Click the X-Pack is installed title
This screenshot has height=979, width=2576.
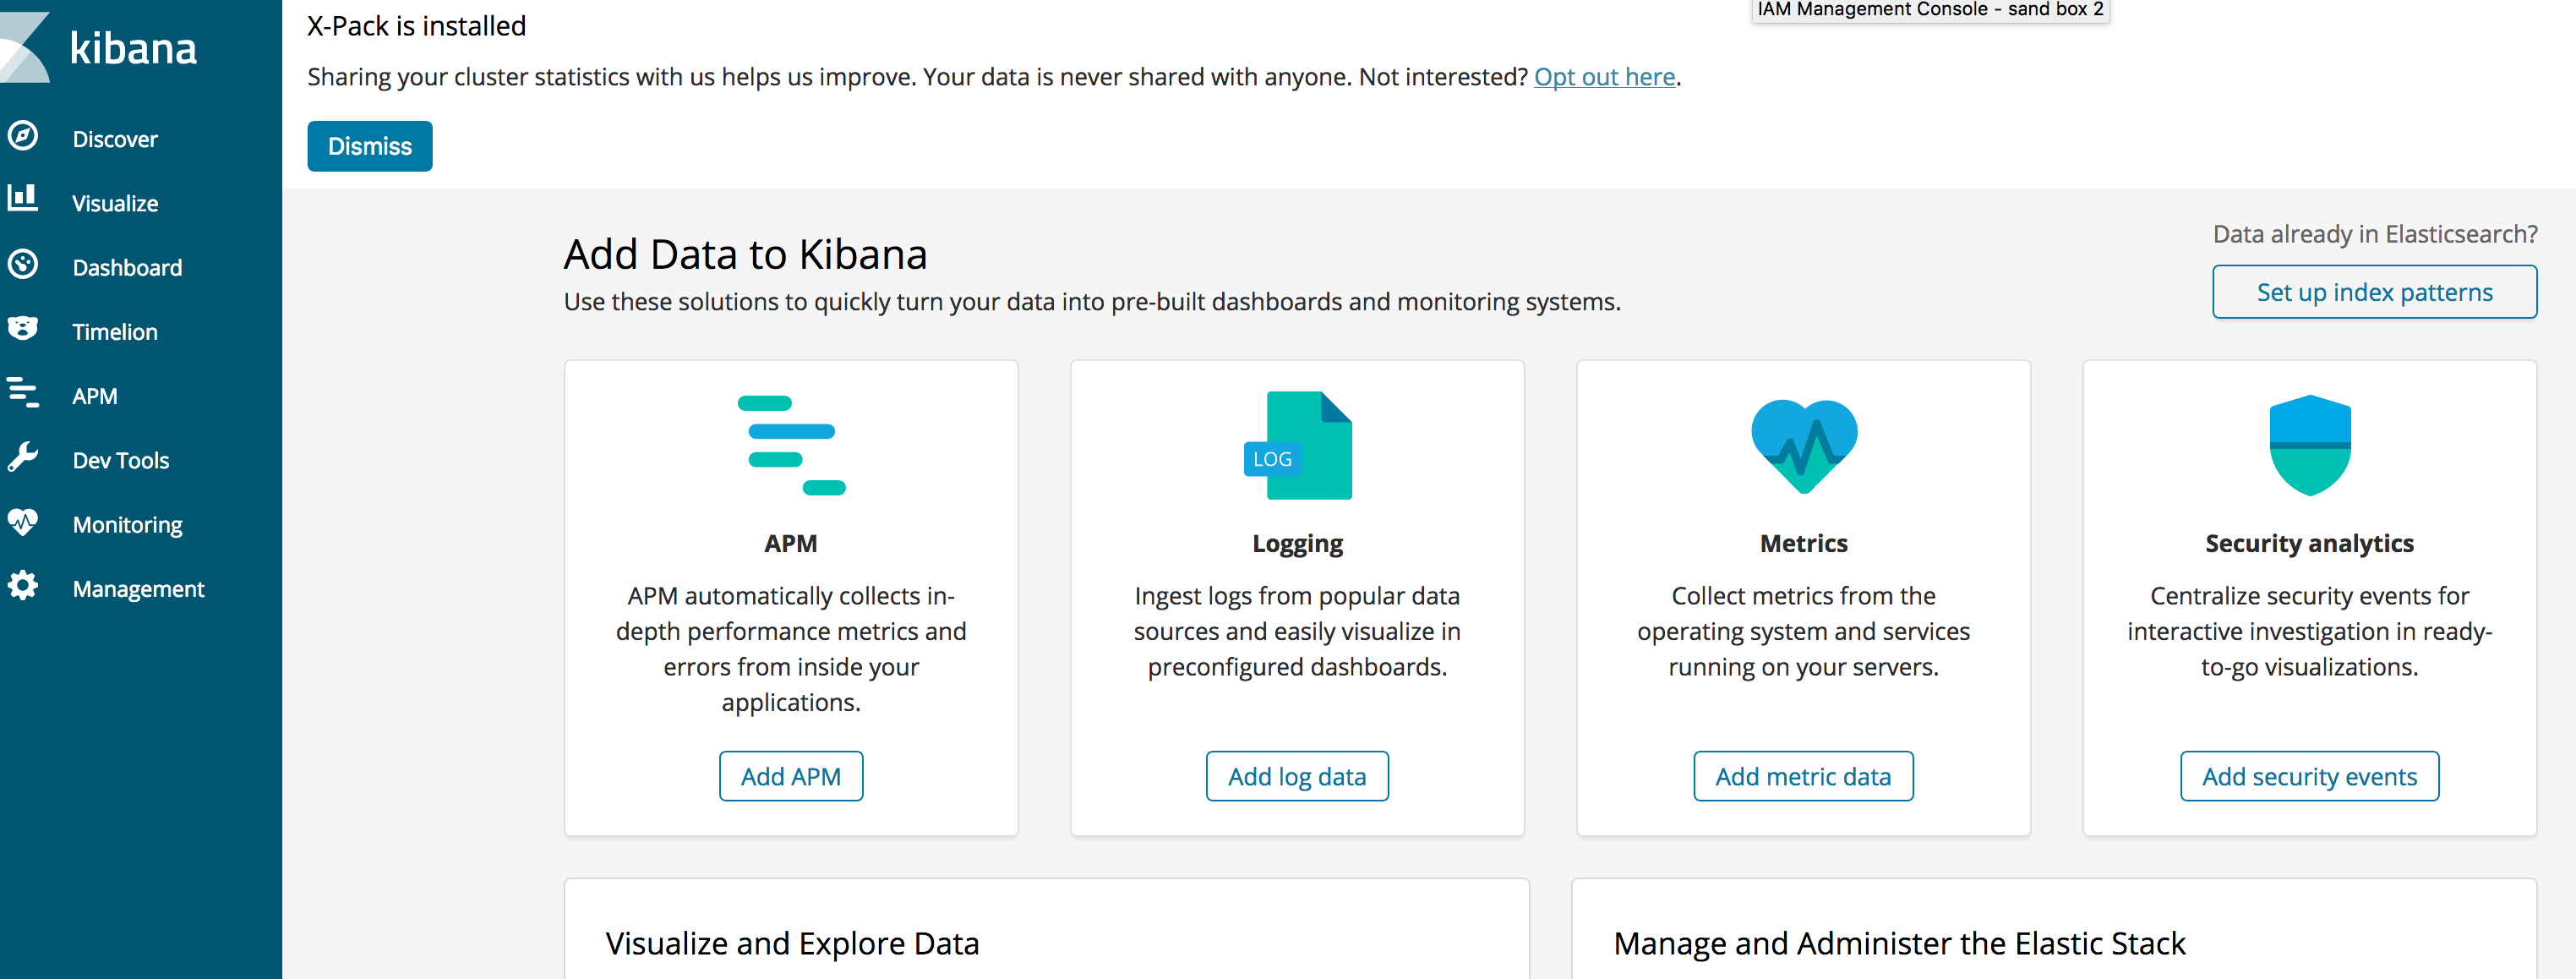coord(416,26)
